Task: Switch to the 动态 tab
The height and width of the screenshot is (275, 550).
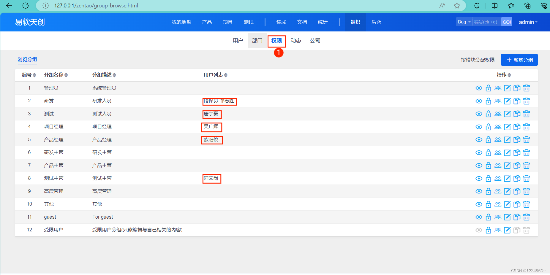Action: click(x=295, y=41)
